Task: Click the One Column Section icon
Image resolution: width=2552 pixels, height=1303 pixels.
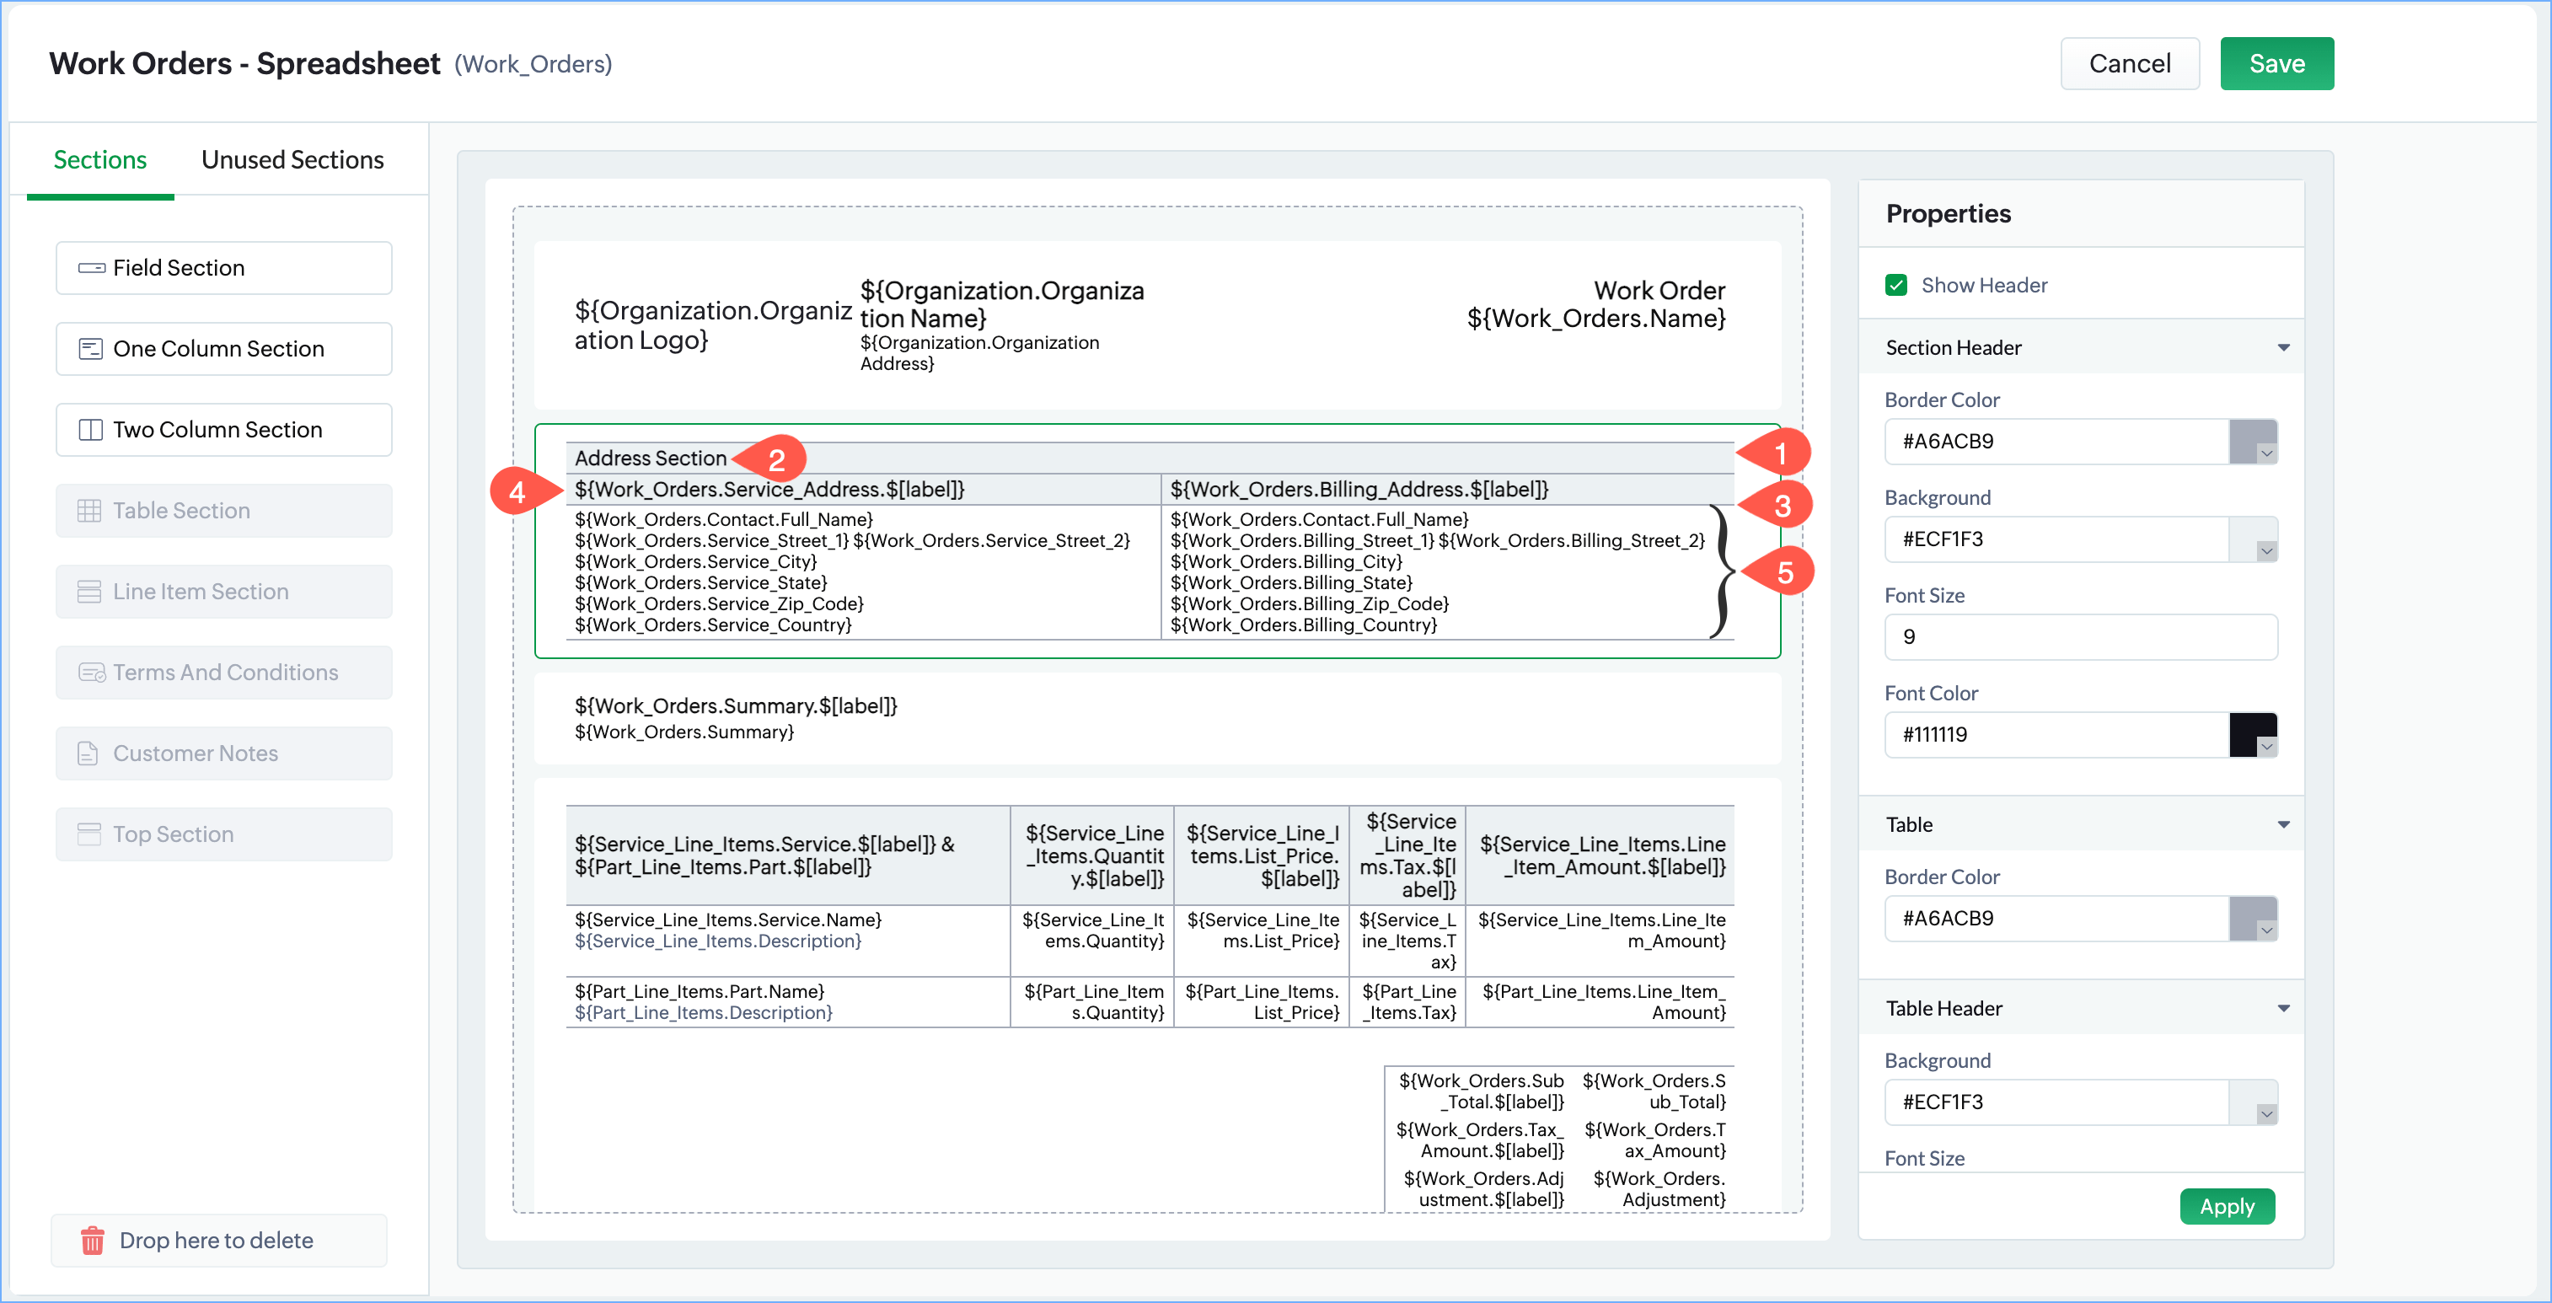Action: (x=90, y=349)
